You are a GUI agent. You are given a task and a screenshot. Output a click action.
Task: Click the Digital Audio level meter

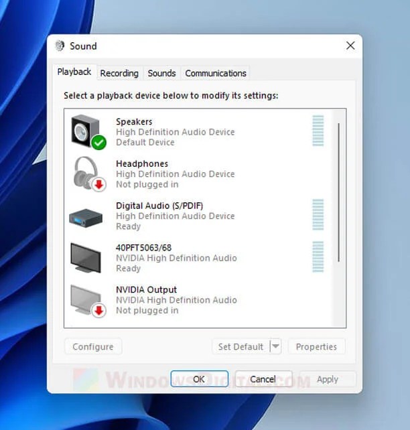pos(318,215)
